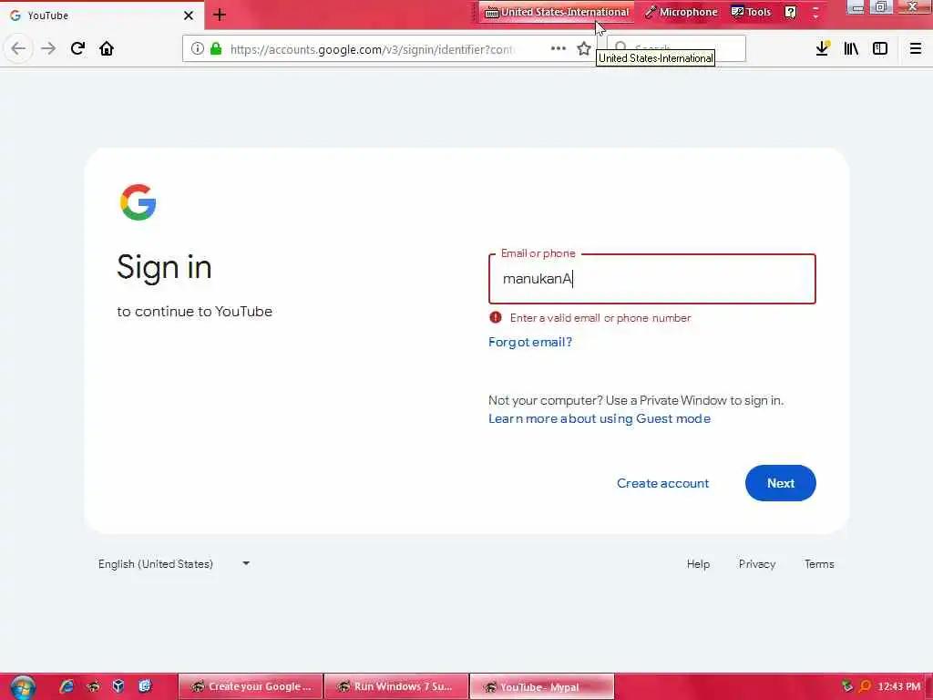Open the library bookshelf icon
This screenshot has width=933, height=700.
pos(851,48)
